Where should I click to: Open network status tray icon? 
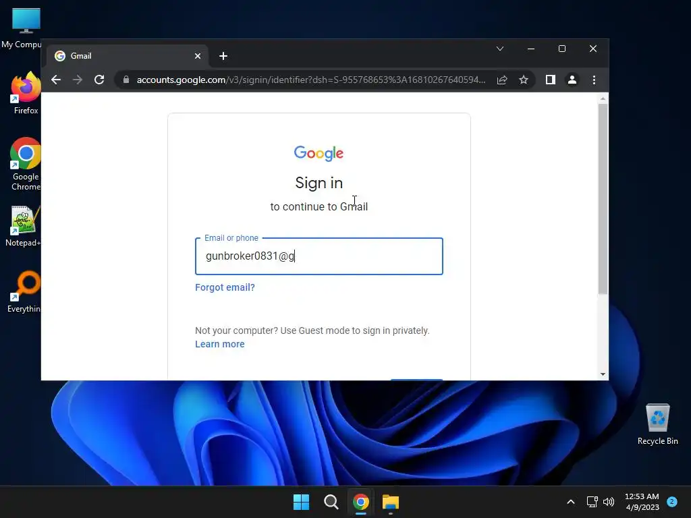tap(592, 502)
